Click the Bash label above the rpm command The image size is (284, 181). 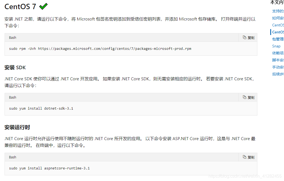tap(12, 37)
